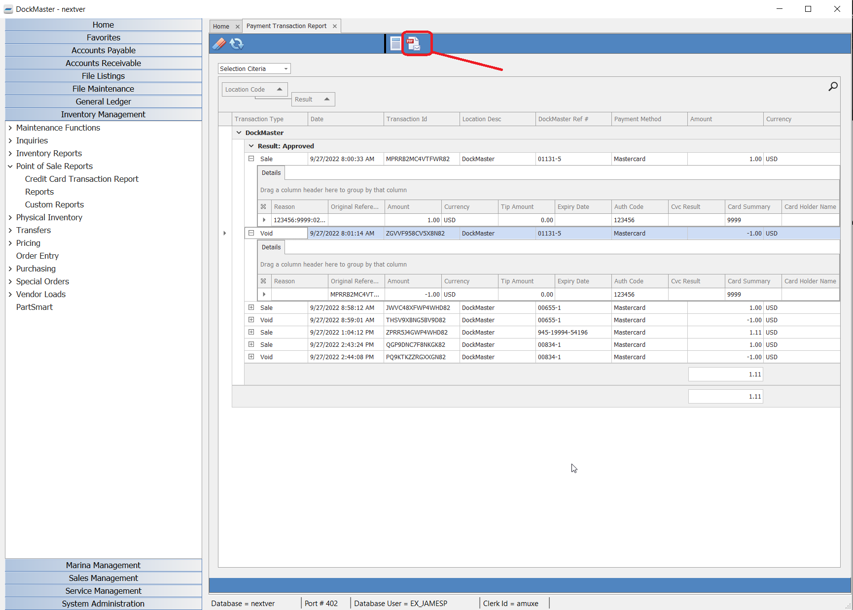This screenshot has height=610, width=853.
Task: Click transaction Id ZPRR5J4GWP4WHD82
Action: [x=417, y=333]
